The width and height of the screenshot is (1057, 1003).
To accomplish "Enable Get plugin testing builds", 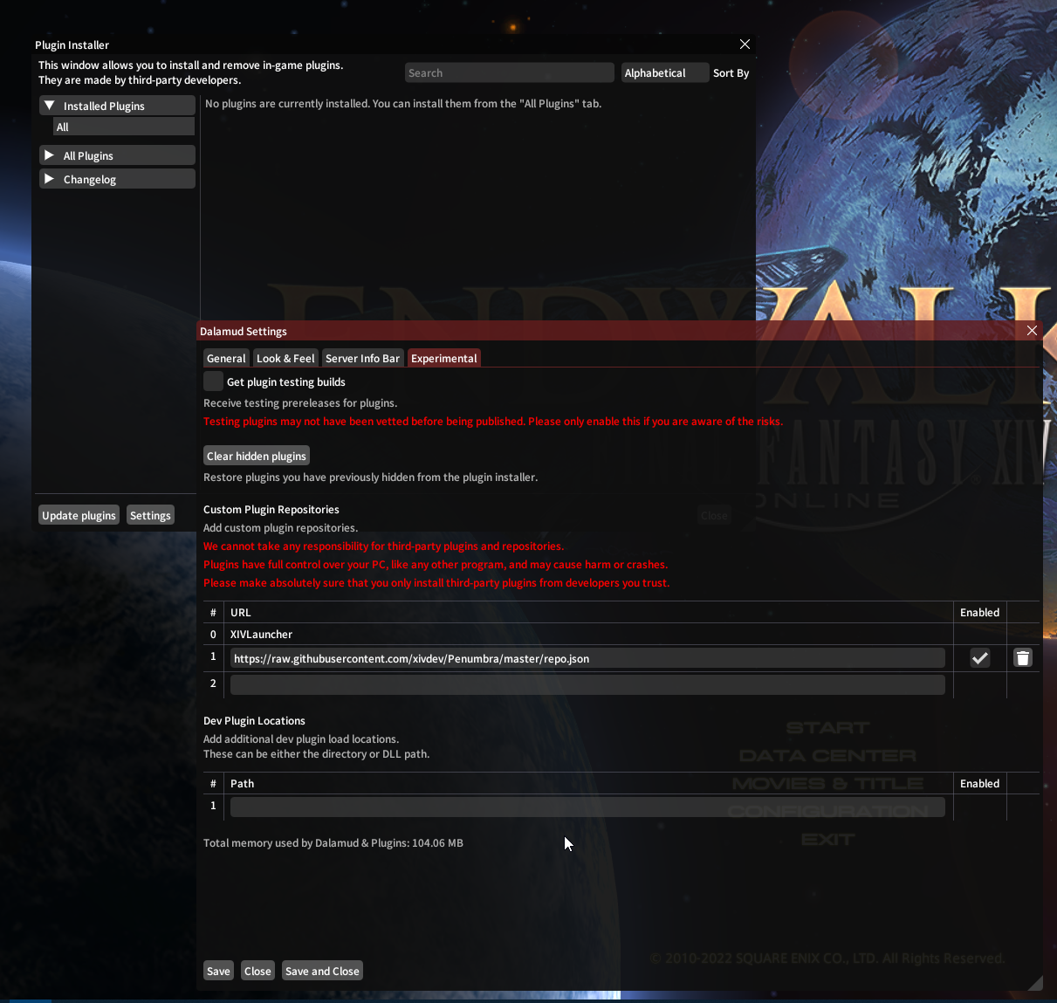I will point(213,381).
